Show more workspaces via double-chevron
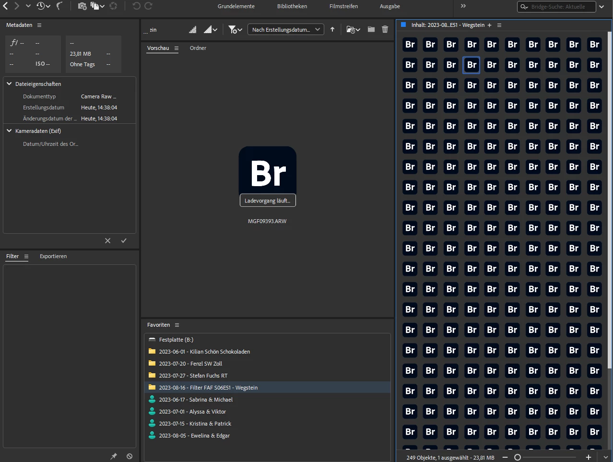This screenshot has height=462, width=613. [x=463, y=6]
